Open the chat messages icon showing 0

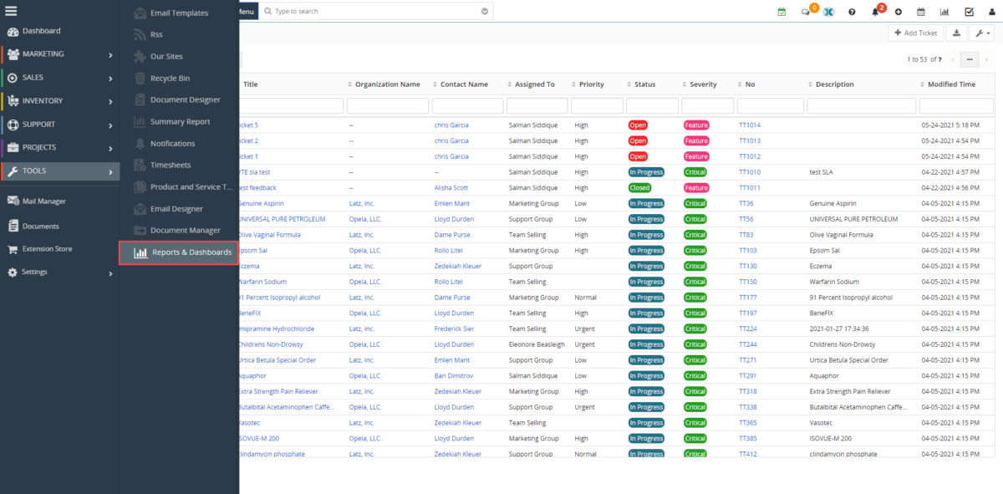click(x=805, y=11)
